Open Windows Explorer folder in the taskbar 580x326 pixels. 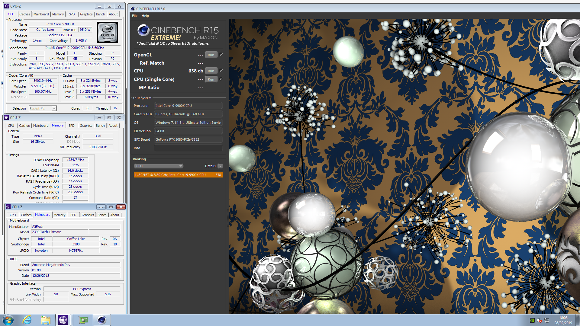coord(46,320)
